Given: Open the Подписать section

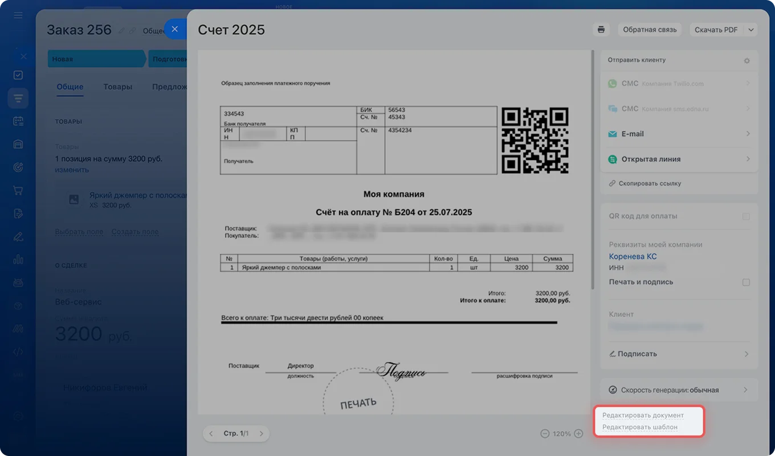Looking at the screenshot, I should point(679,354).
